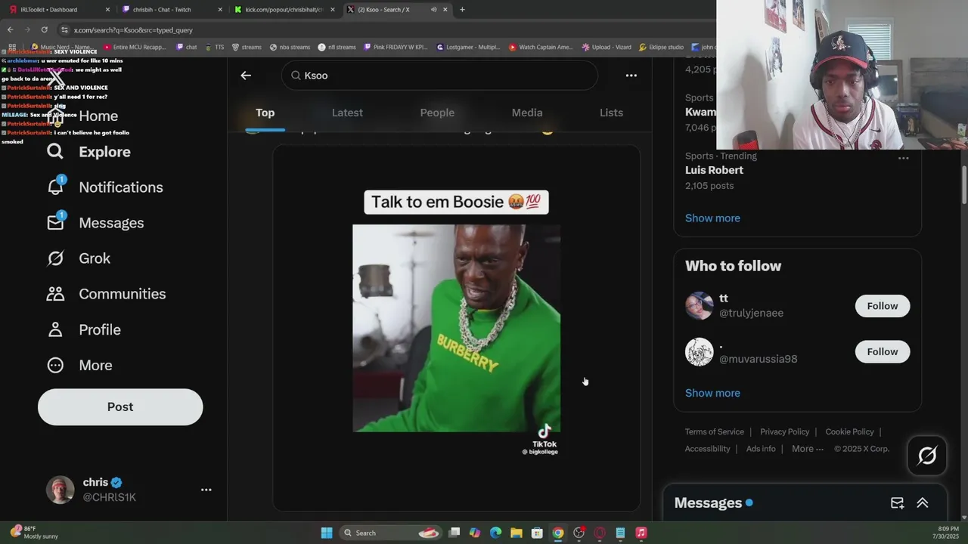The image size is (968, 544).
Task: Open Microsoft Edge from taskbar
Action: point(495,533)
